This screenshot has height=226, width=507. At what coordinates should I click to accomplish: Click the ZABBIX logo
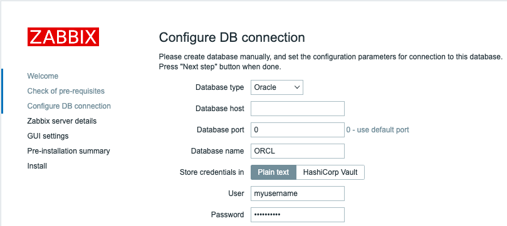63,37
